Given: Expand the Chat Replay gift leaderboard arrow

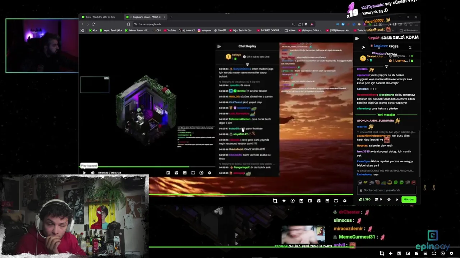Looking at the screenshot, I should (x=247, y=64).
